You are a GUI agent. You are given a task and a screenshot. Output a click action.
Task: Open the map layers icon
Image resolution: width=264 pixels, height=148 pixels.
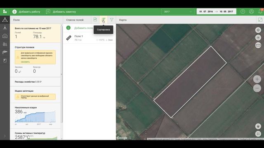(258, 30)
